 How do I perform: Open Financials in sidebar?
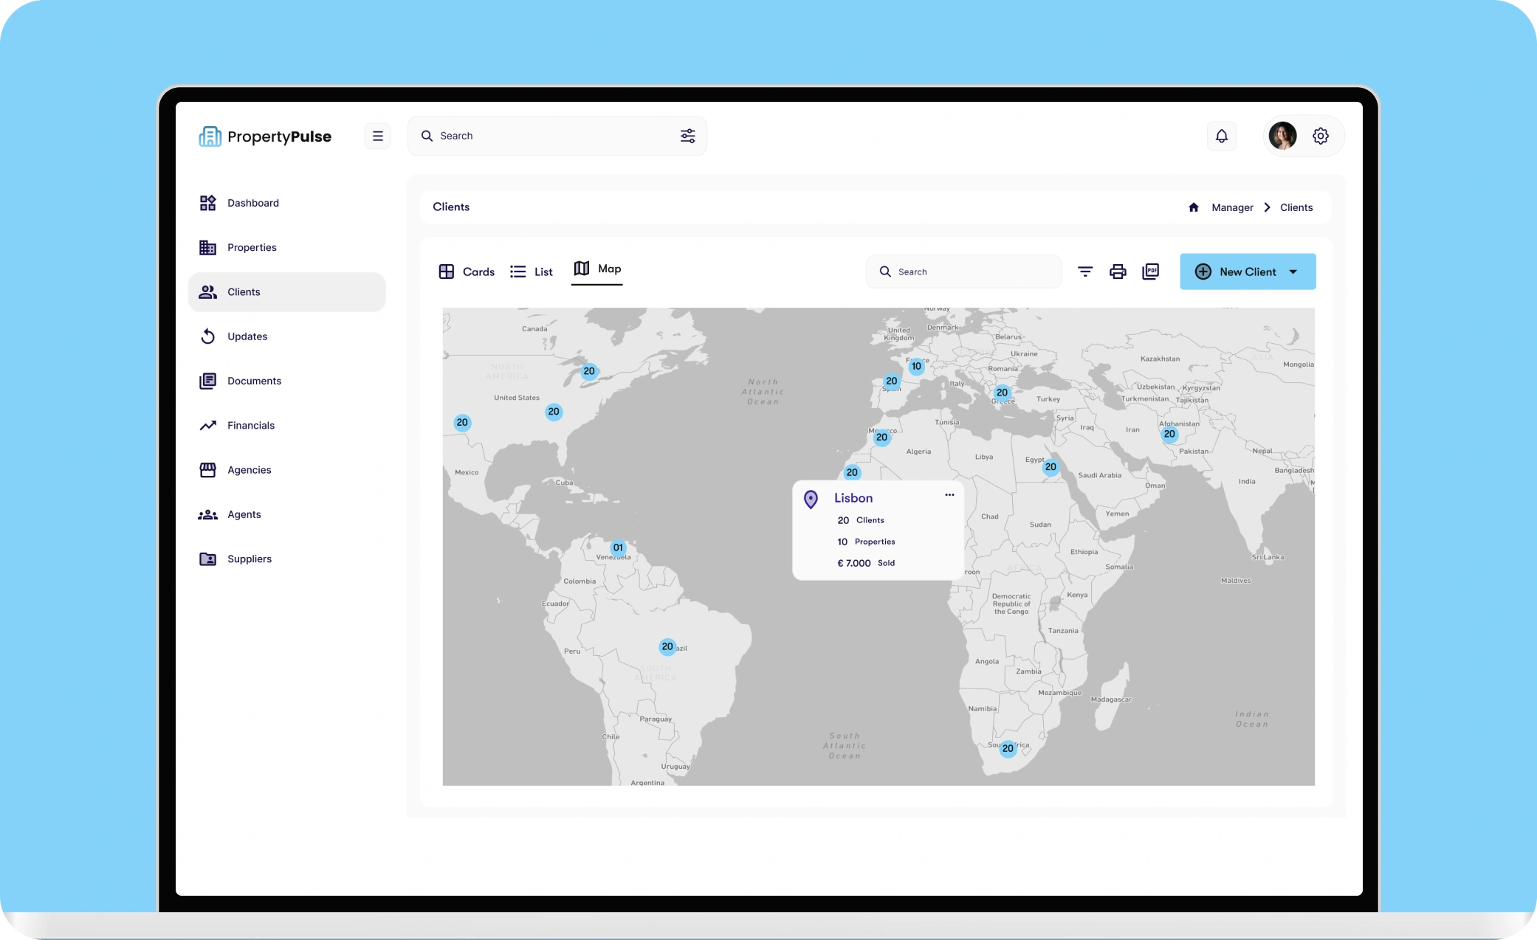pyautogui.click(x=287, y=425)
